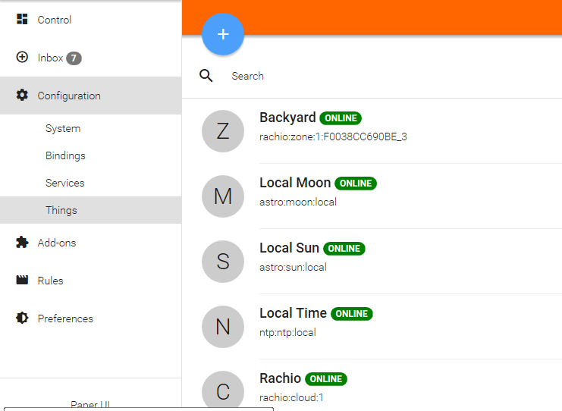562x411 pixels.
Task: Click the Preferences brightness icon
Action: pos(22,318)
